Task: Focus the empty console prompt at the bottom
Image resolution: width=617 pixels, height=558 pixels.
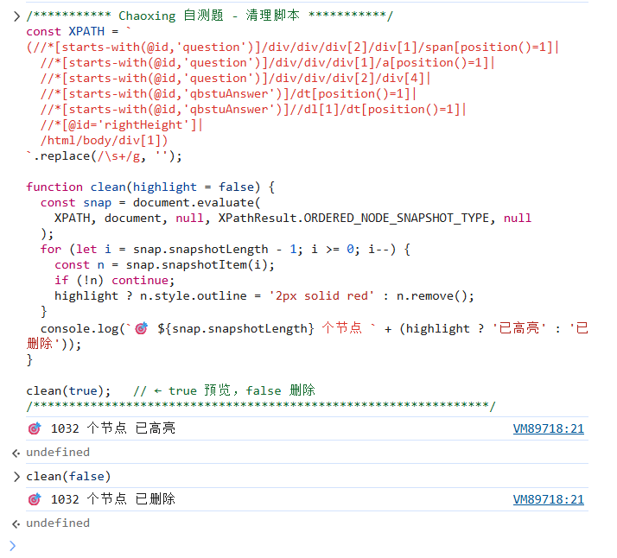Action: (259, 545)
